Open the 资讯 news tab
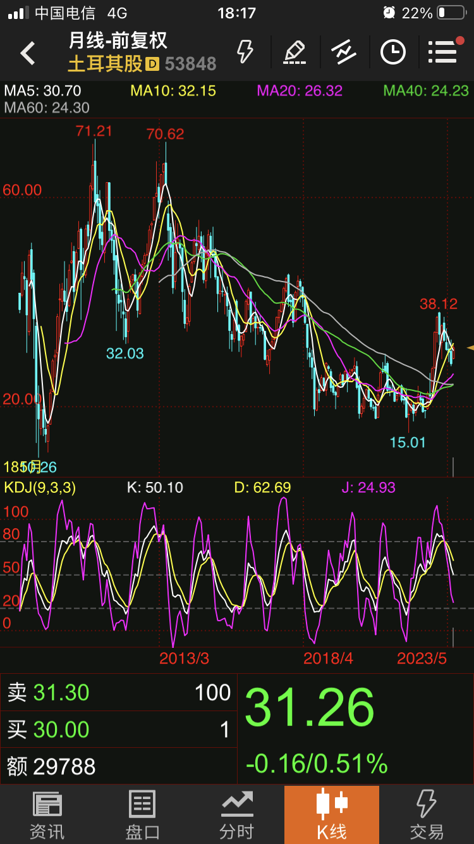Screen dimensions: 474x844 click(47, 815)
